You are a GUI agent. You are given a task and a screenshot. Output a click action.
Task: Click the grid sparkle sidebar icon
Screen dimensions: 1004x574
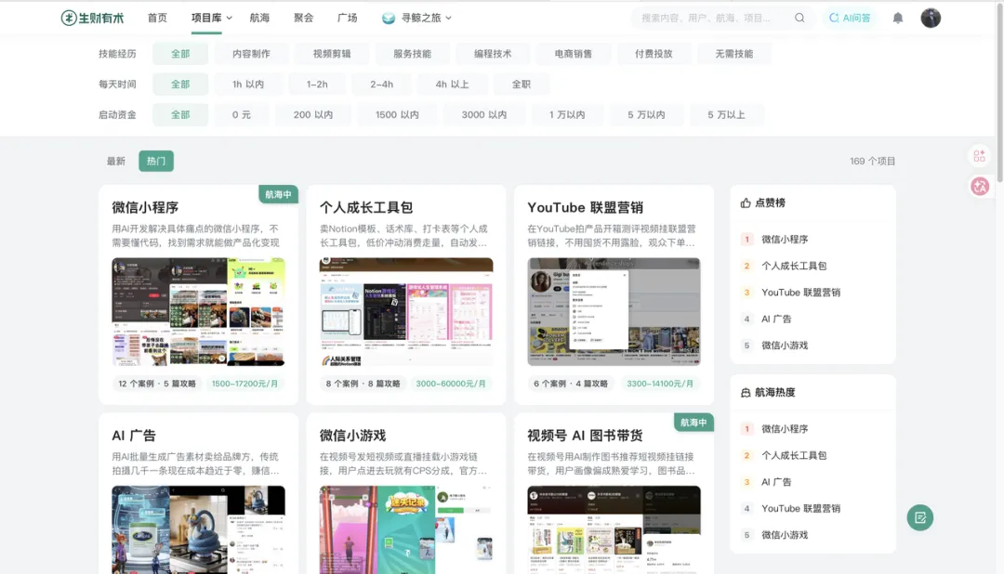(979, 155)
